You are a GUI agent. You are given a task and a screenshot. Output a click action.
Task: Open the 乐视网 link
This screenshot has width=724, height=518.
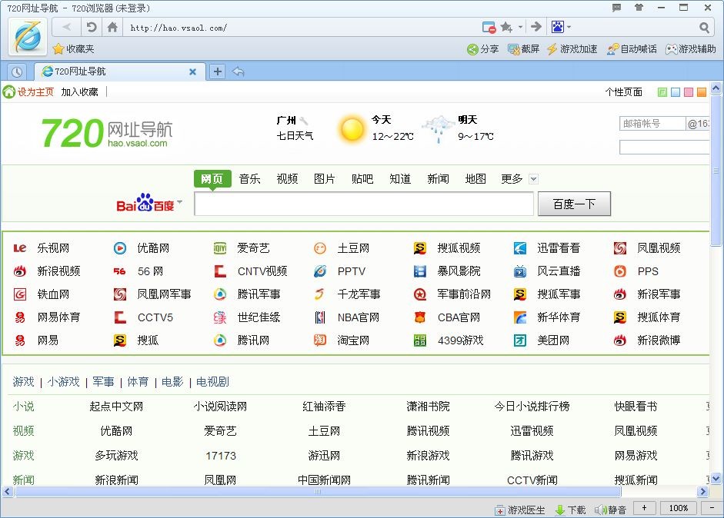click(53, 248)
